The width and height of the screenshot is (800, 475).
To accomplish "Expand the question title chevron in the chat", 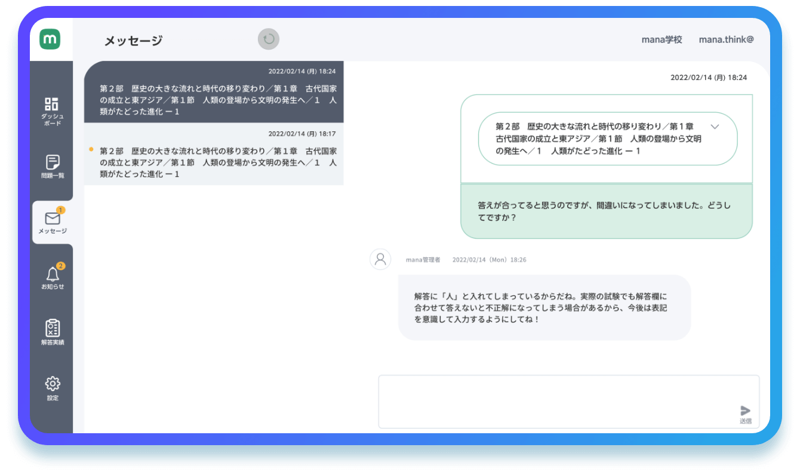I will [x=715, y=127].
